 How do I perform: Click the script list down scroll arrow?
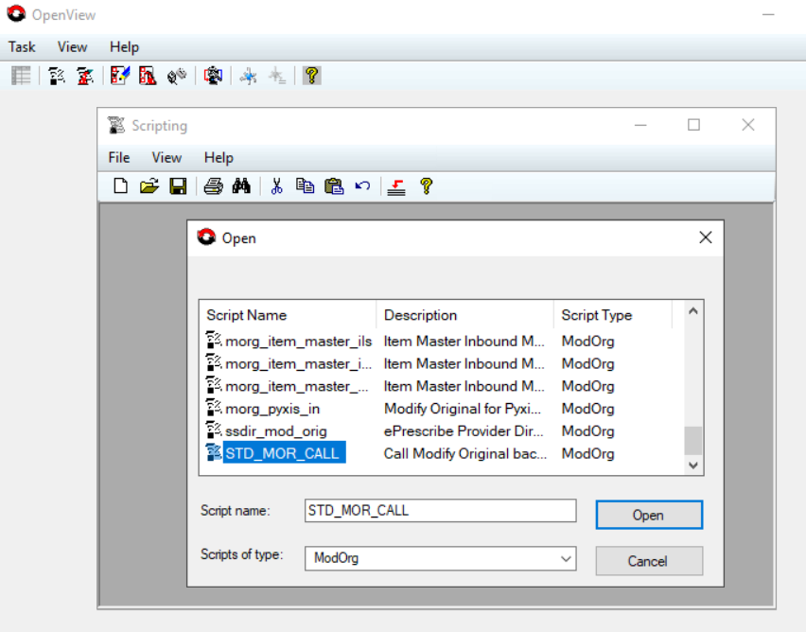[692, 465]
